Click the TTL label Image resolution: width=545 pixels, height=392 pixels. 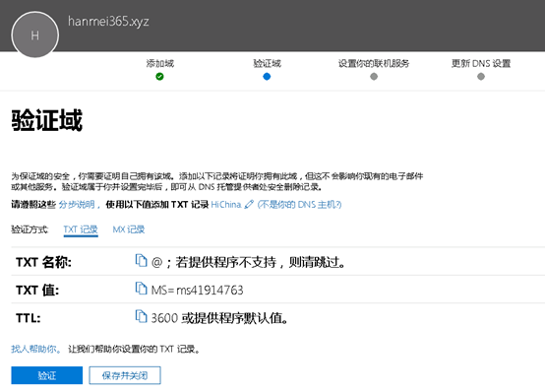pyautogui.click(x=29, y=318)
